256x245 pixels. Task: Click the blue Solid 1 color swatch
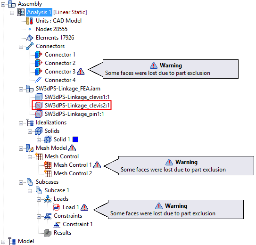pos(75,139)
